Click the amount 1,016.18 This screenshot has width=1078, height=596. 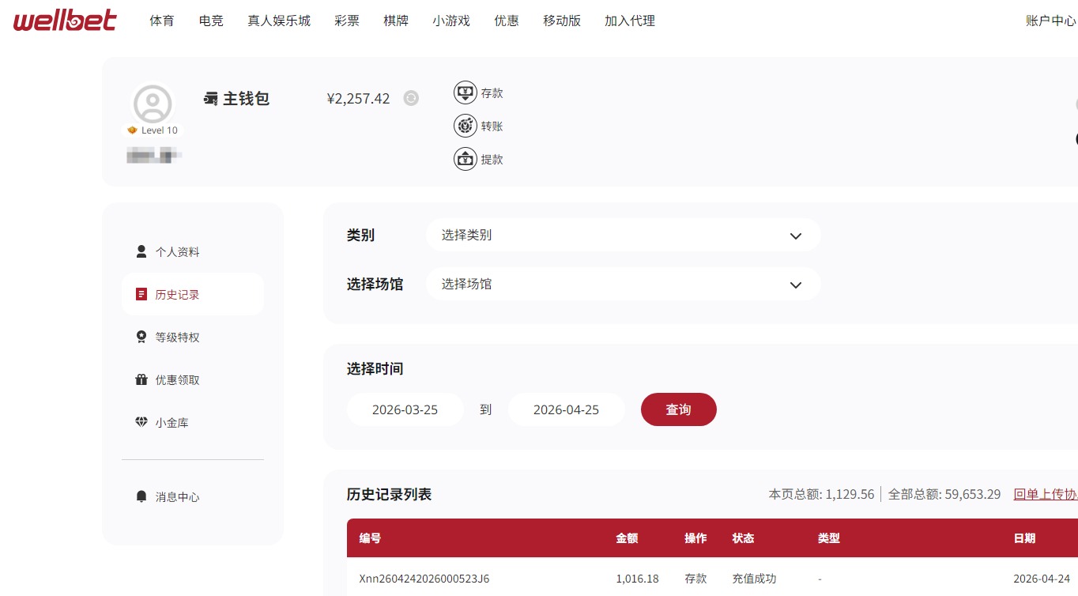637,579
